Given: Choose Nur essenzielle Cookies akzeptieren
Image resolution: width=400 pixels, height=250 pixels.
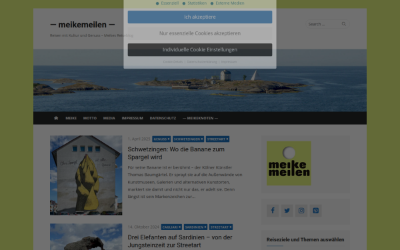Looking at the screenshot, I should click(x=200, y=33).
